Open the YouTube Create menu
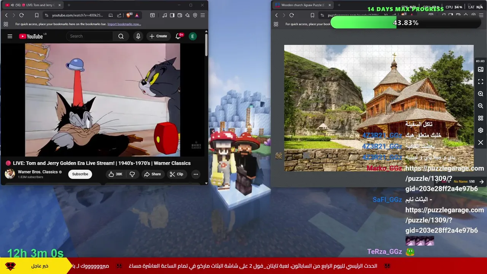 [x=158, y=36]
